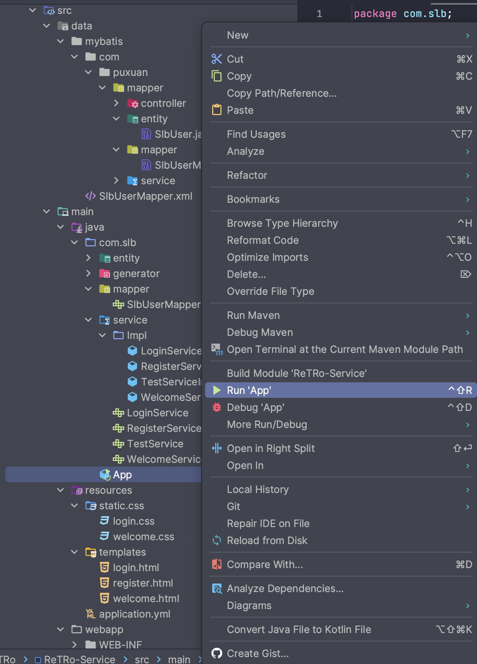Collapse the resources folder
The image size is (477, 664).
tap(60, 490)
